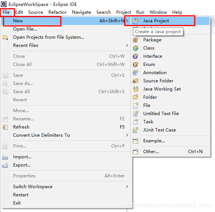The height and width of the screenshot is (212, 215).
Task: Click the Java Working Set icon
Action: [136, 89]
